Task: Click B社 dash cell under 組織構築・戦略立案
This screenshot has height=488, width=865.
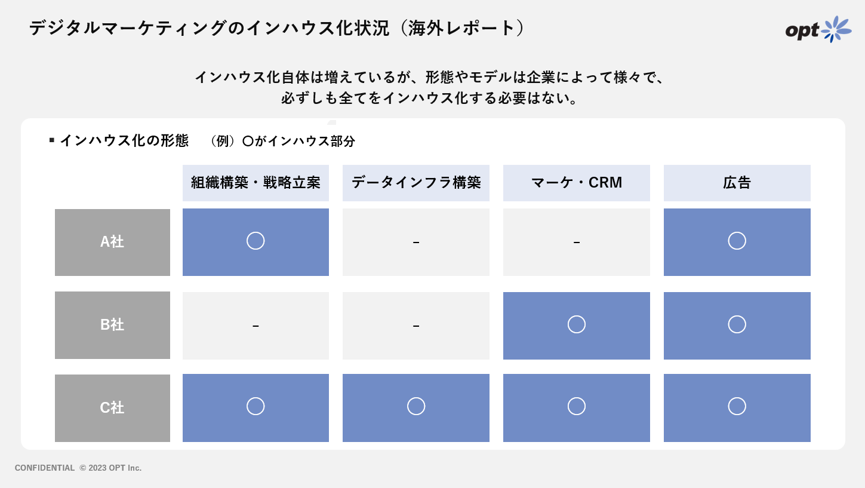Action: (256, 326)
